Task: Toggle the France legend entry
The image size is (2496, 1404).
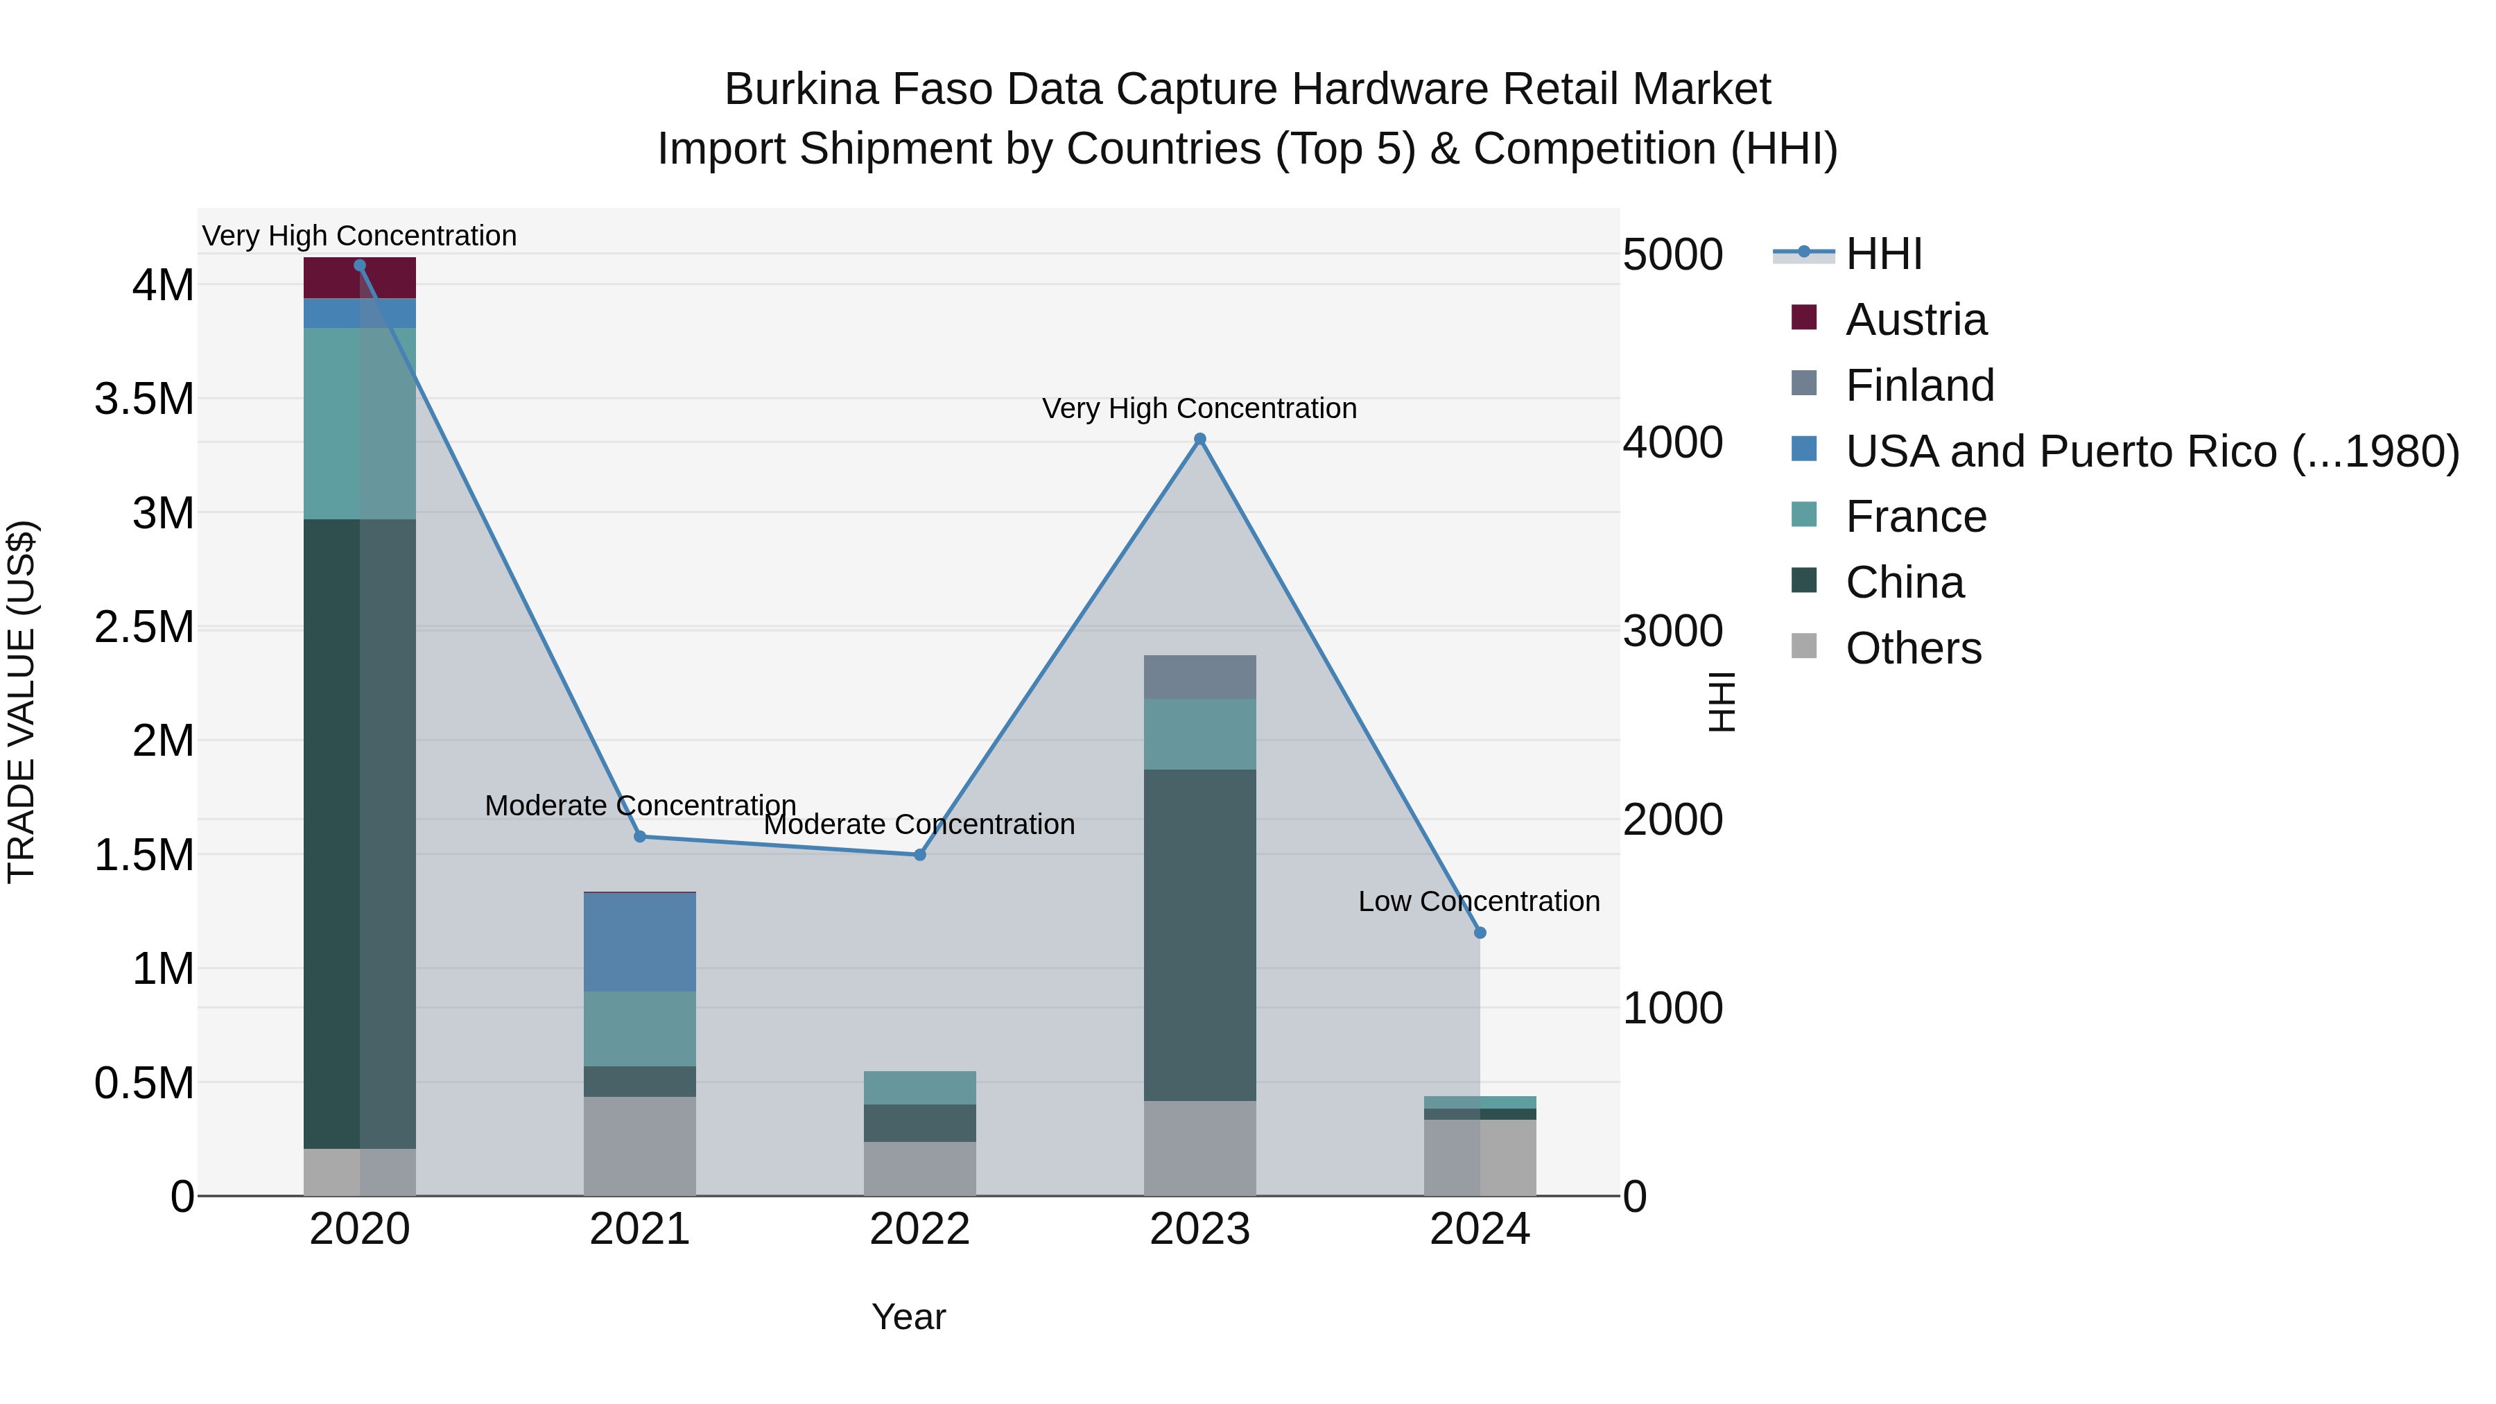Action: pyautogui.click(x=1889, y=517)
